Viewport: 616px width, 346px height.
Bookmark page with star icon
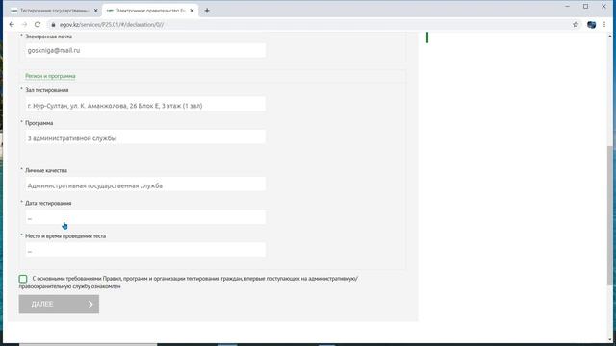pyautogui.click(x=576, y=24)
